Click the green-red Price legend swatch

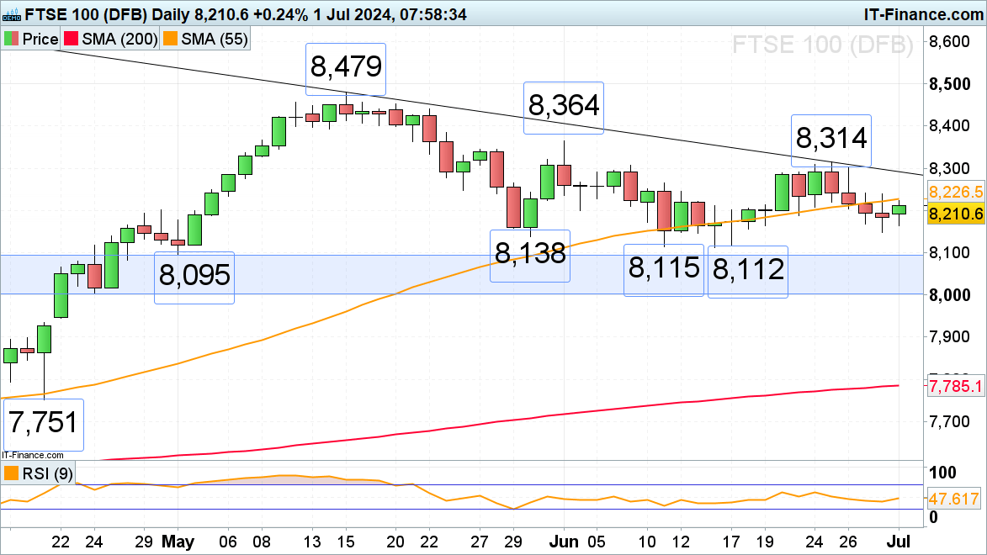(x=12, y=39)
